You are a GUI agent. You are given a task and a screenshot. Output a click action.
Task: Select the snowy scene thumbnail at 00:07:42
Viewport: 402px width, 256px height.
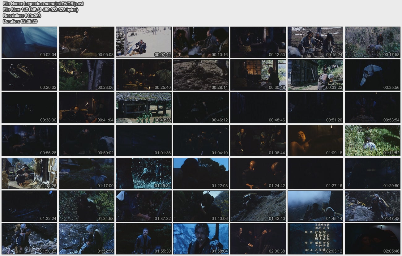point(144,42)
